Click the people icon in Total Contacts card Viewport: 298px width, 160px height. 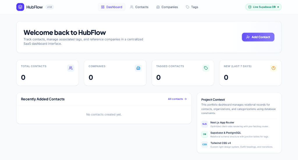(71, 68)
